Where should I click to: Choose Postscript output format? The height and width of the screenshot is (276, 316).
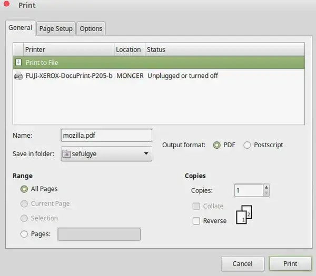(247, 145)
